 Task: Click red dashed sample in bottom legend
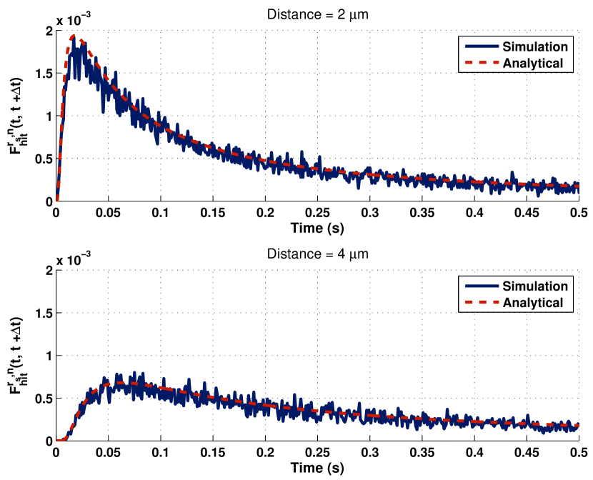tap(482, 302)
